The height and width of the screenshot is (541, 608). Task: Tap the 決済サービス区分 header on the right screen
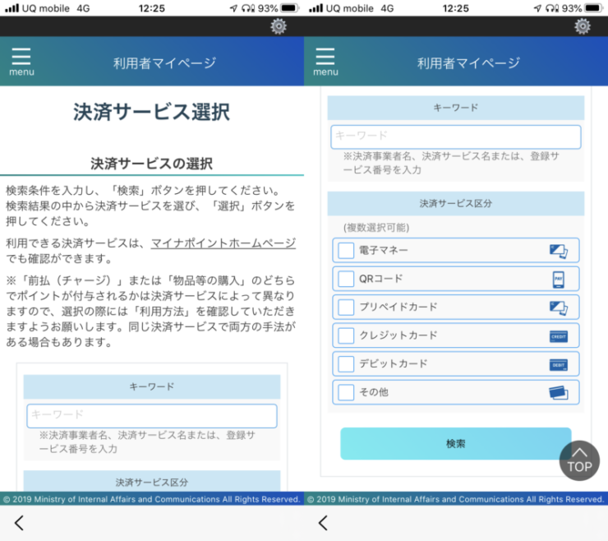point(456,203)
